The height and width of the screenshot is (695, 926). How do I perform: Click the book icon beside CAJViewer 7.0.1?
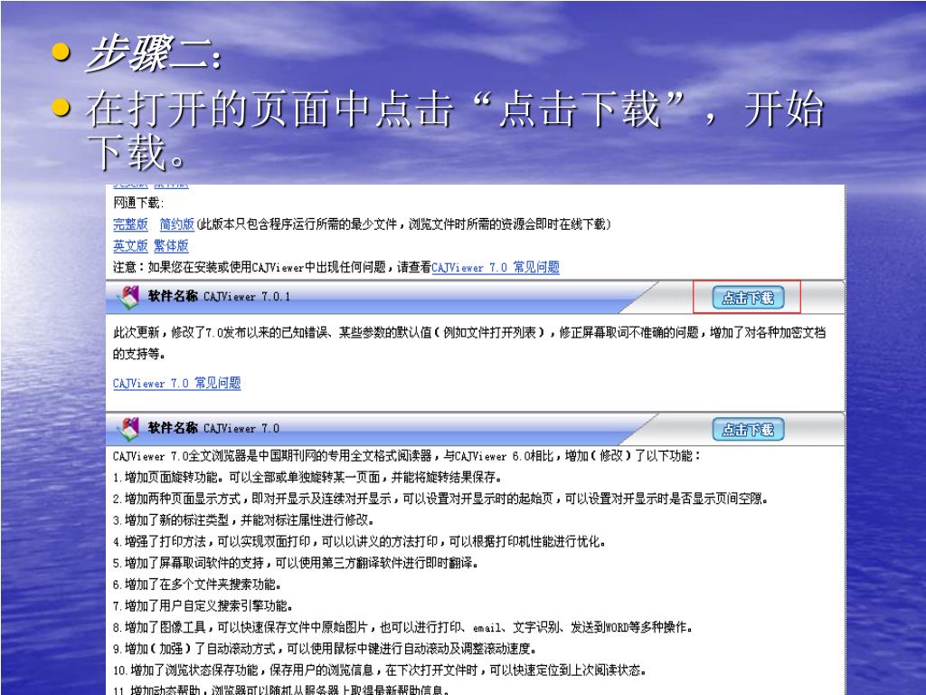pos(128,297)
